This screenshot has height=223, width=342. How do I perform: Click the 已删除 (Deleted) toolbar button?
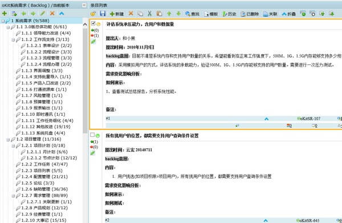pos(250,14)
